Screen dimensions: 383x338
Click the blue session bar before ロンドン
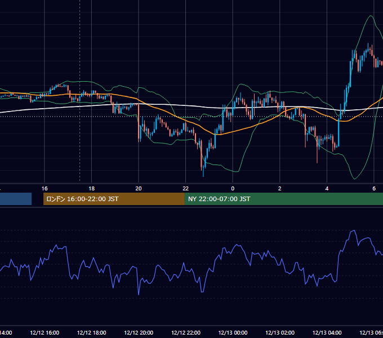tap(16, 199)
